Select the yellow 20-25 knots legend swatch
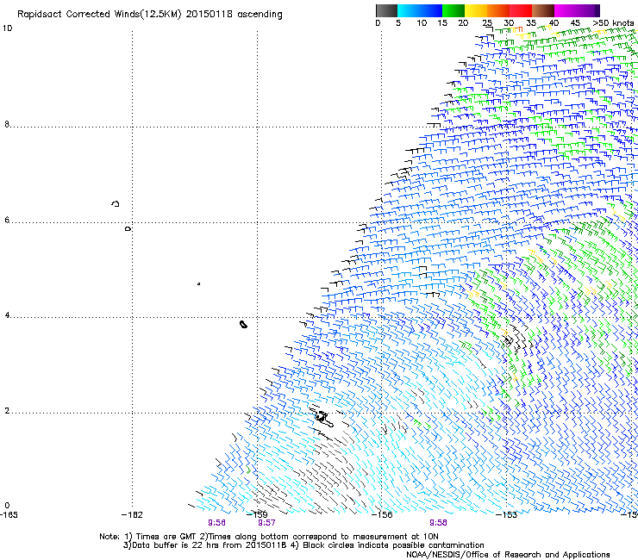Image resolution: width=638 pixels, height=560 pixels. (476, 10)
